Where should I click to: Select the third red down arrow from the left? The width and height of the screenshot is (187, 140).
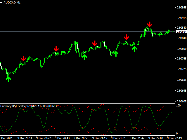click(95, 43)
